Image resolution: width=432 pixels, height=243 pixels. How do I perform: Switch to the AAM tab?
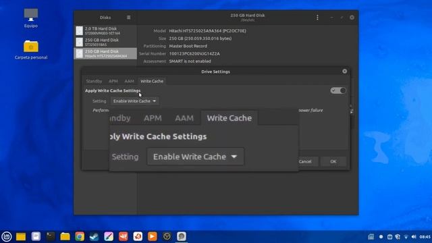pos(129,81)
